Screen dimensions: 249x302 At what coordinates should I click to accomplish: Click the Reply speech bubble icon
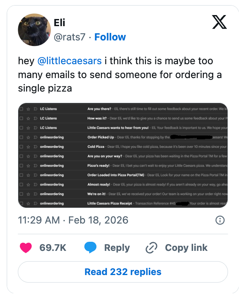point(91,248)
